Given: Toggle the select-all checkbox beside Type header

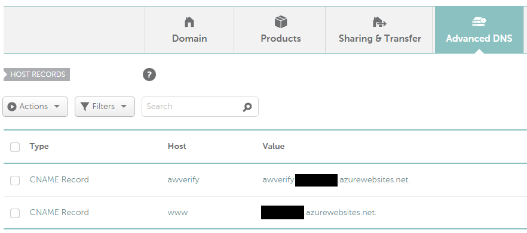Looking at the screenshot, I should click(15, 147).
